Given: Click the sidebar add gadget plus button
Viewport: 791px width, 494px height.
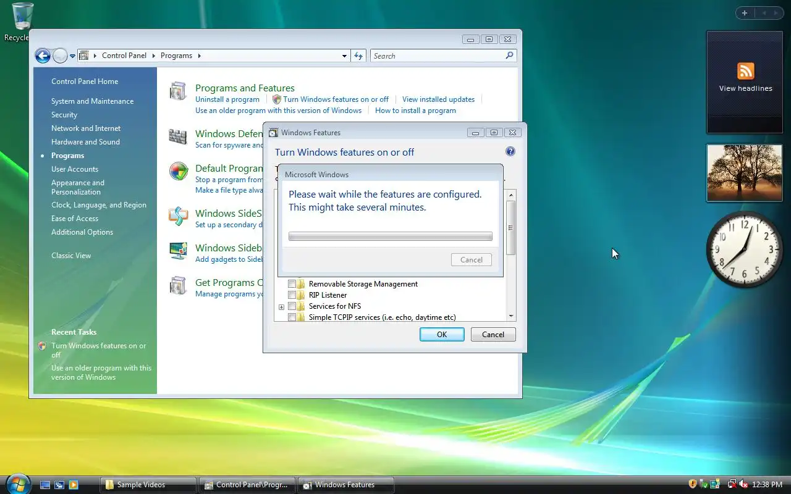Looking at the screenshot, I should 745,13.
